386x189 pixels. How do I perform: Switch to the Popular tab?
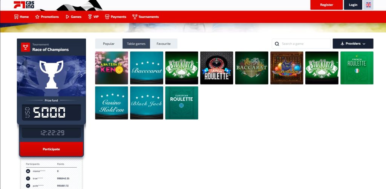coord(109,44)
